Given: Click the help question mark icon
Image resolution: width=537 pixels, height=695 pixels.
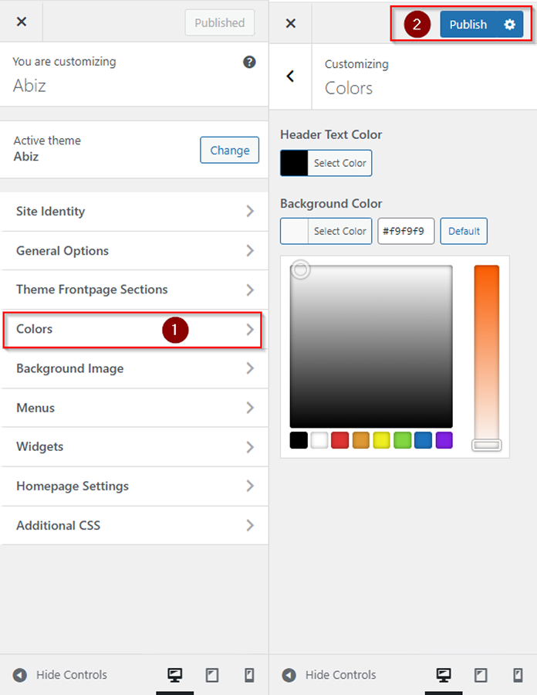Looking at the screenshot, I should 249,63.
